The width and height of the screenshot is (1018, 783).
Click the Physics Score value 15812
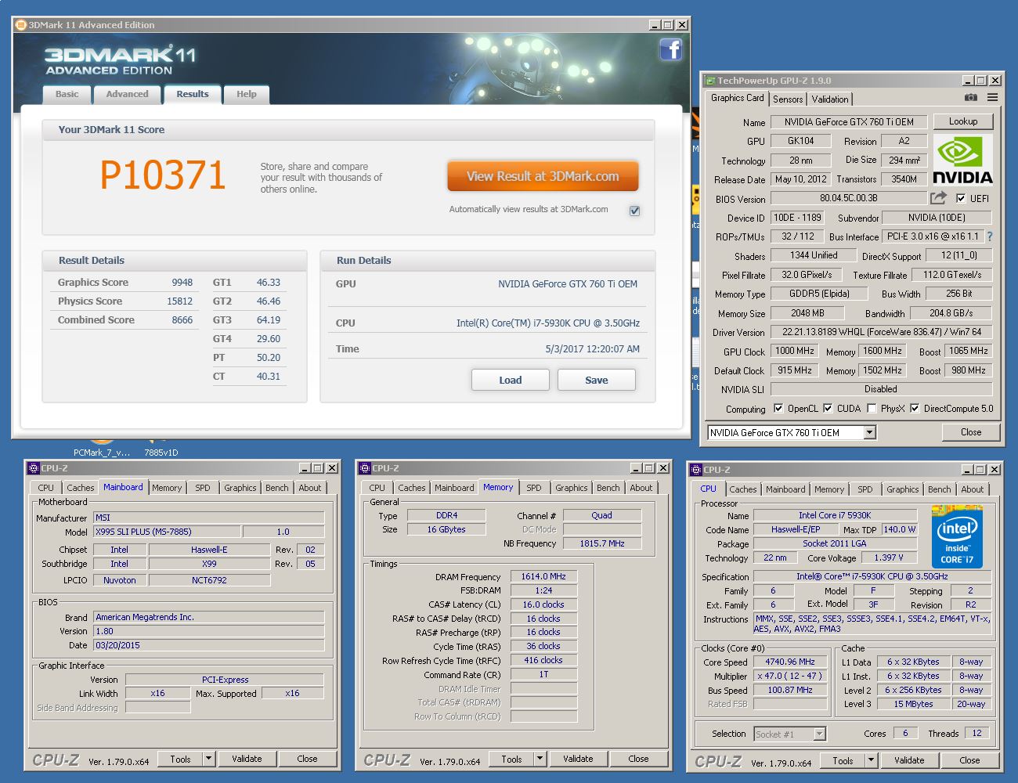[179, 301]
